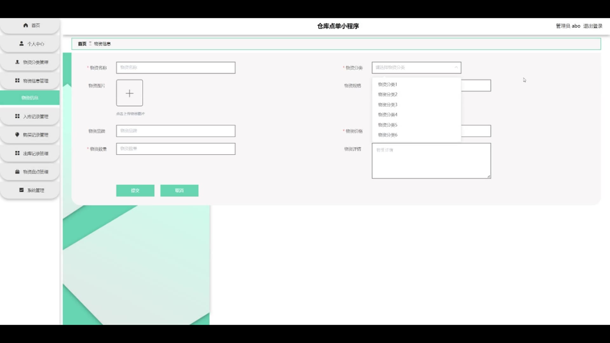Click the 系统管理 chart icon
The height and width of the screenshot is (343, 610).
point(22,190)
